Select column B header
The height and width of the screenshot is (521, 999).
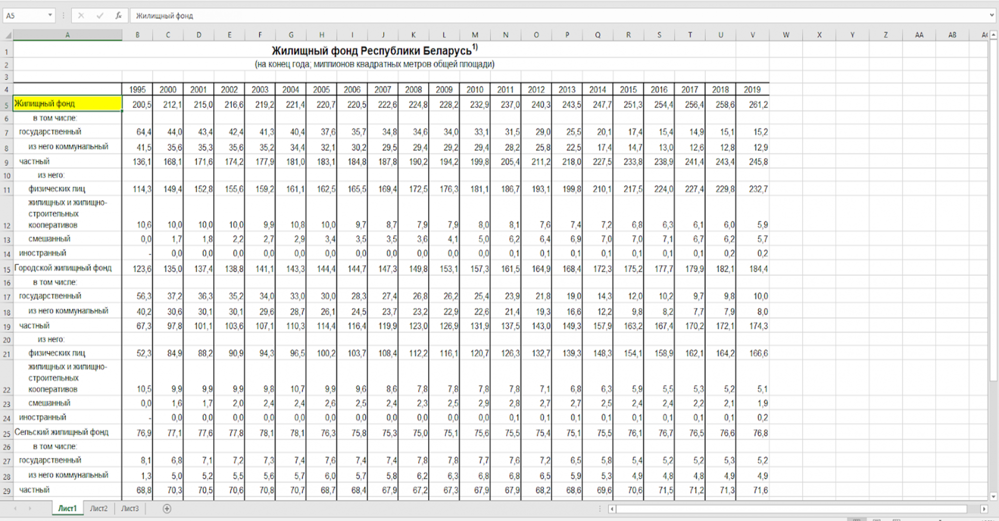tap(137, 35)
